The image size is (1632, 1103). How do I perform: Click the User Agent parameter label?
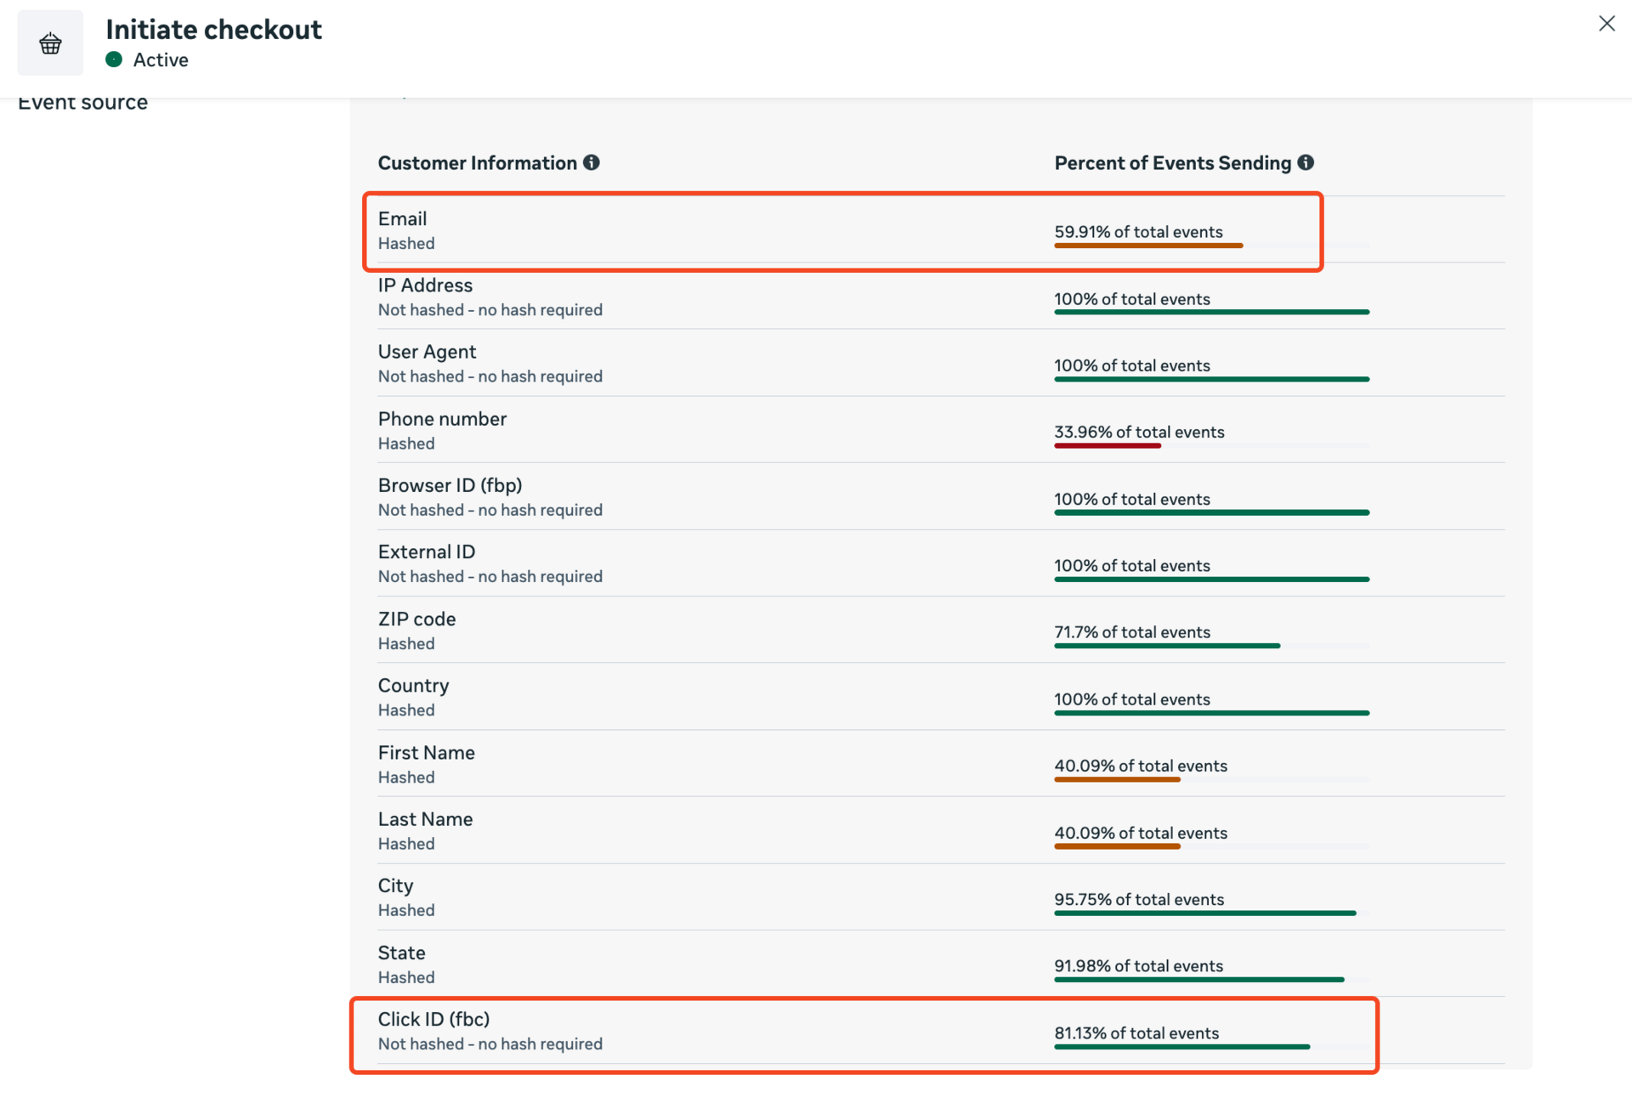click(427, 352)
